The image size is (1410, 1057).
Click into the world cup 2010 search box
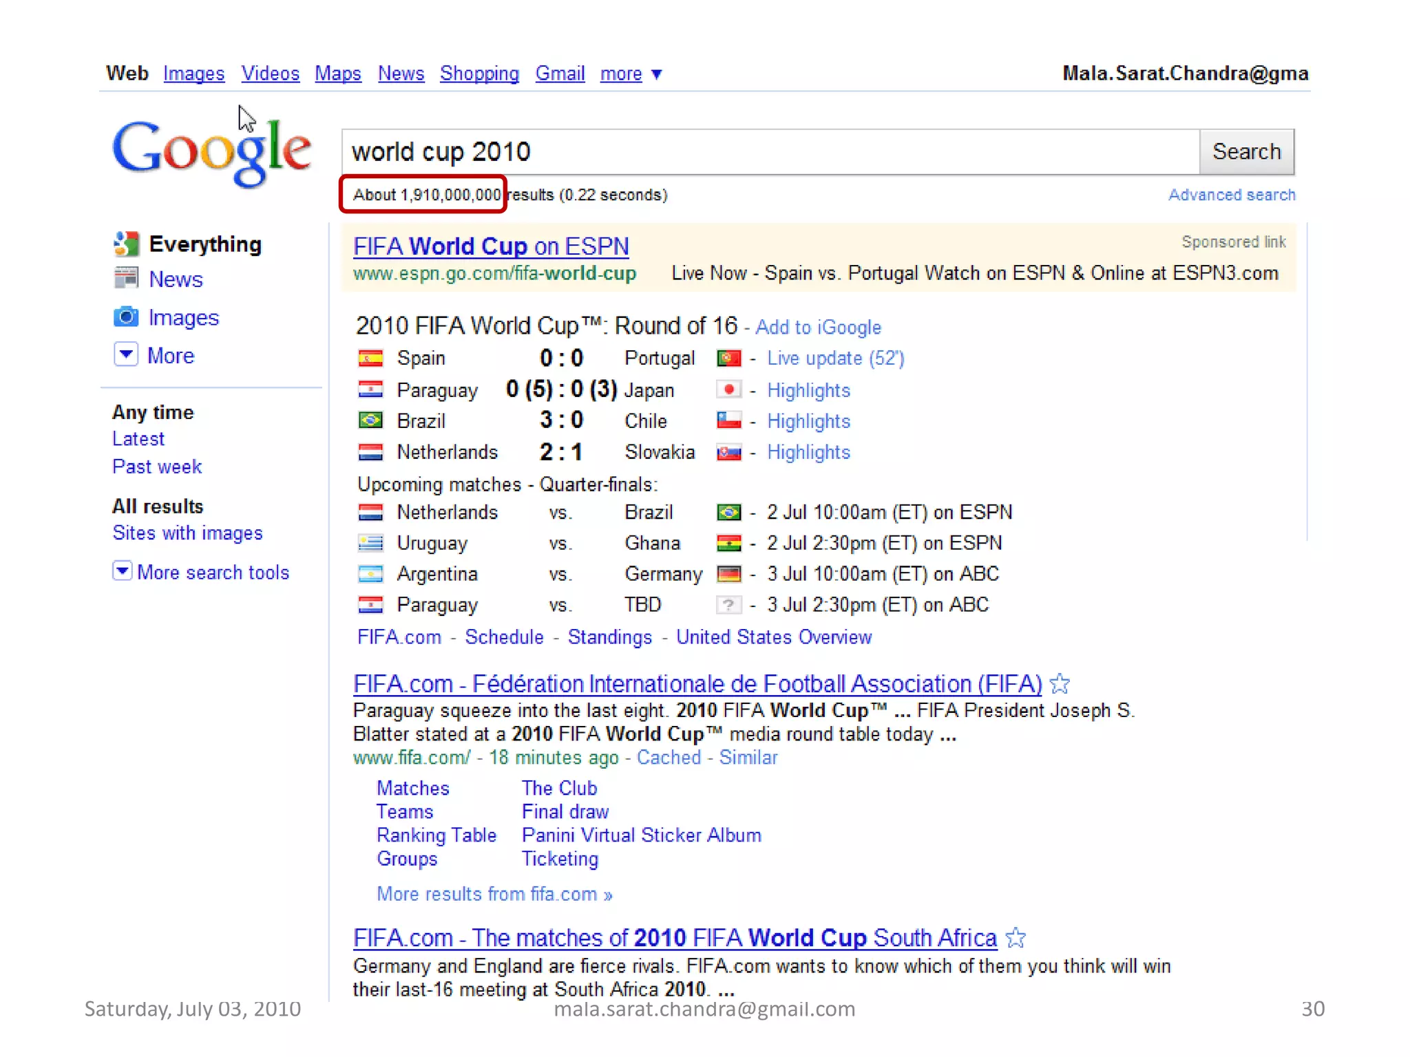point(771,151)
